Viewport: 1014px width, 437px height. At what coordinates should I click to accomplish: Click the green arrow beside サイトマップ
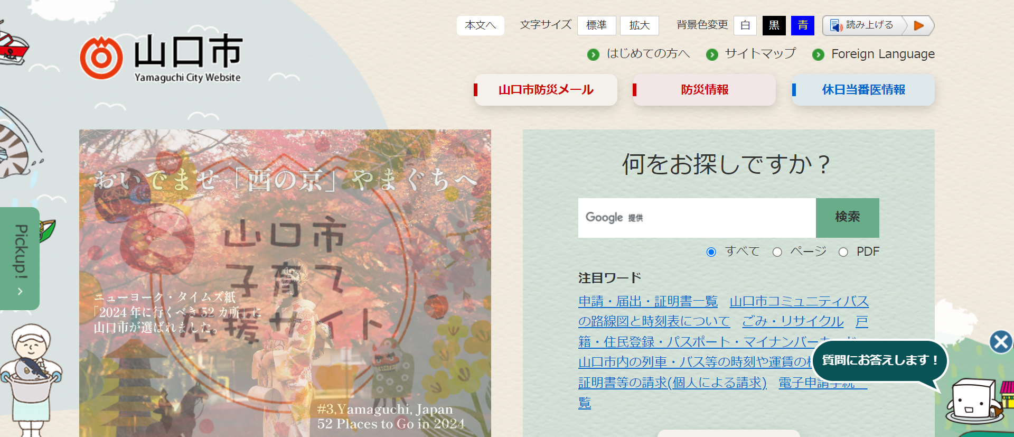point(712,54)
